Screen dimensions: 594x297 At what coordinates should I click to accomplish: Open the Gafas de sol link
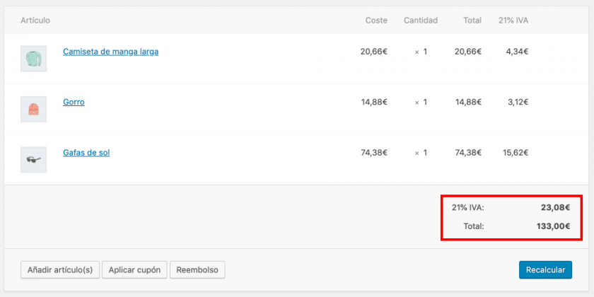click(86, 152)
